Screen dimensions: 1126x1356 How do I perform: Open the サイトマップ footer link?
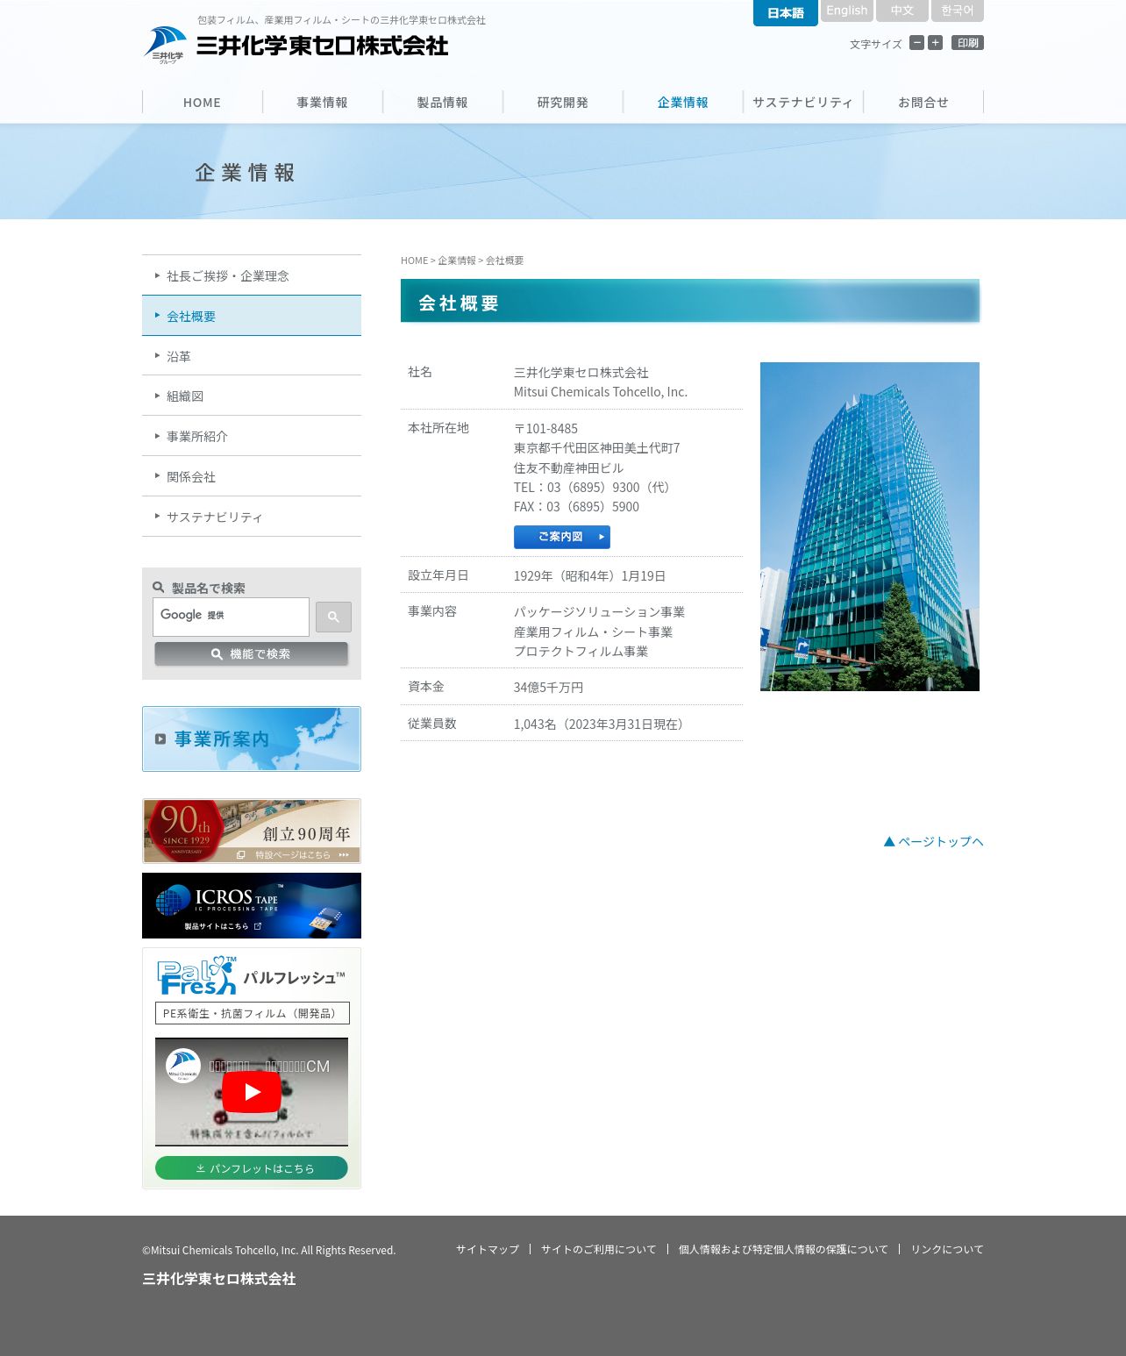(488, 1249)
